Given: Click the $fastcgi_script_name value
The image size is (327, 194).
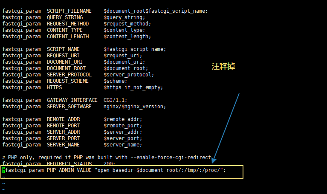Looking at the screenshot, I should (135, 49).
